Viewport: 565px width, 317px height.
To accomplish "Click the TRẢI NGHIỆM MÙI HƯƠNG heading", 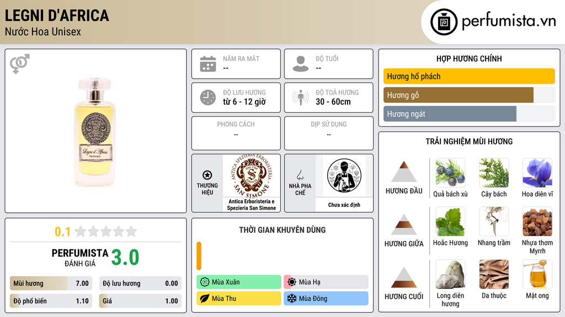I will (x=469, y=141).
